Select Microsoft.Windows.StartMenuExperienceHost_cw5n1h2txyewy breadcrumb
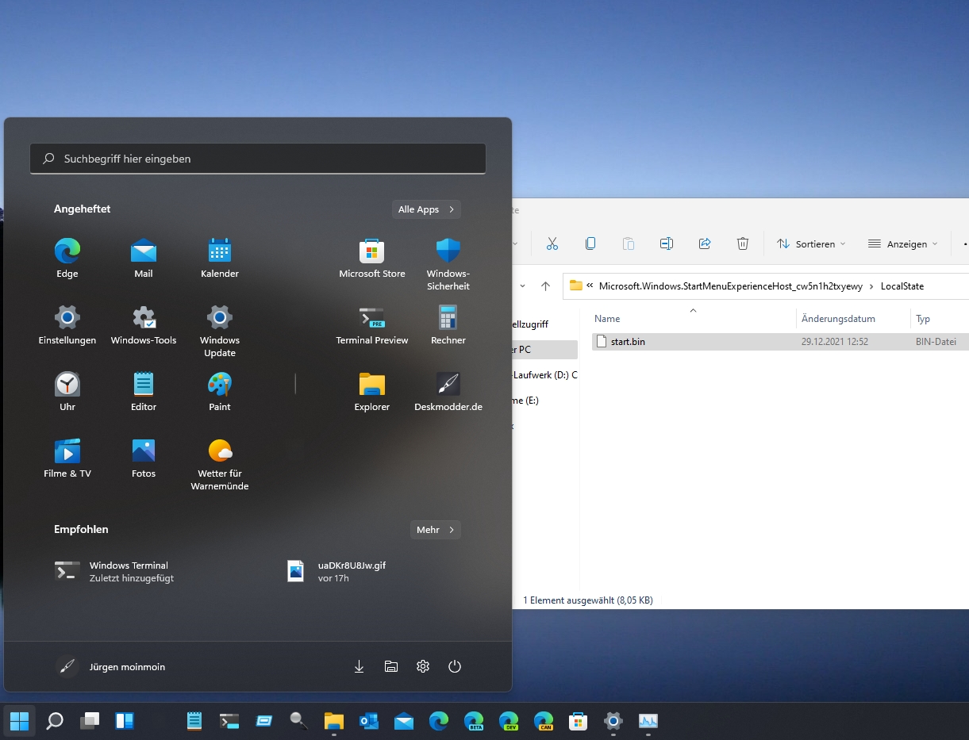The width and height of the screenshot is (969, 740). [730, 286]
